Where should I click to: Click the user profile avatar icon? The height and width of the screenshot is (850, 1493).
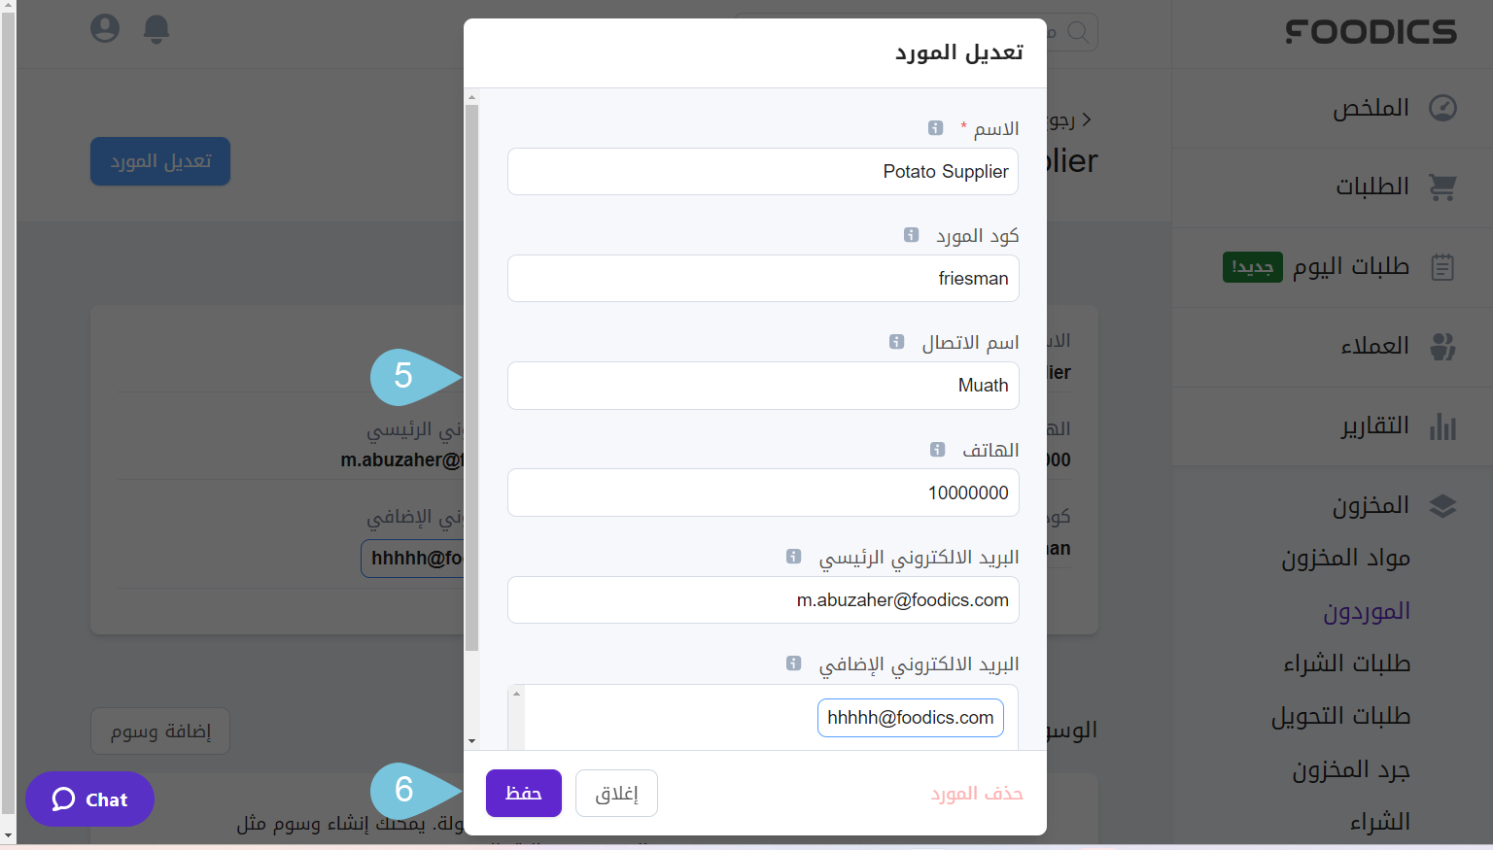[x=104, y=28]
